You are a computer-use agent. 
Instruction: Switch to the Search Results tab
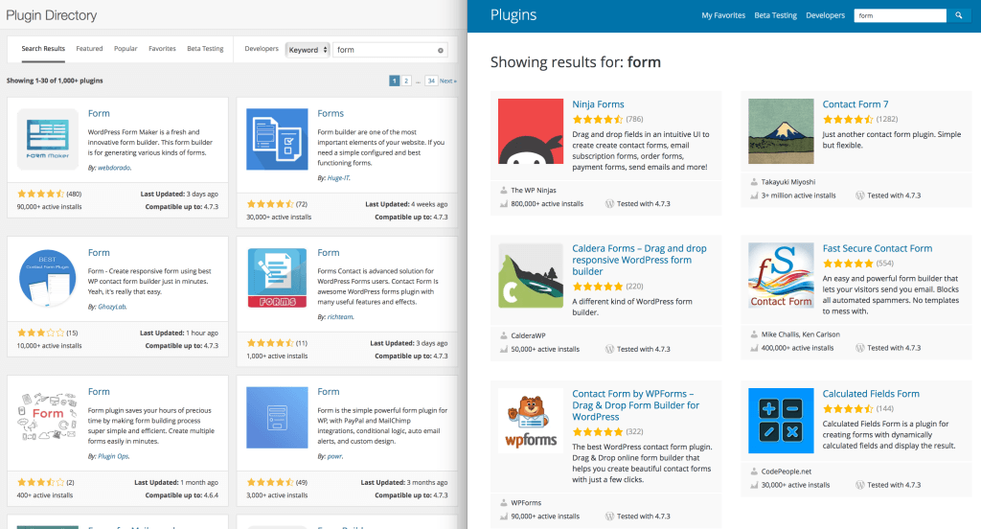tap(43, 49)
